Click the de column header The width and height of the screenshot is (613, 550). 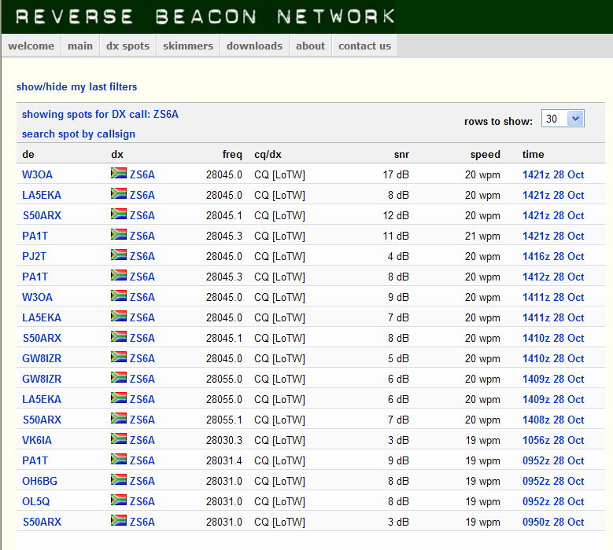(28, 155)
